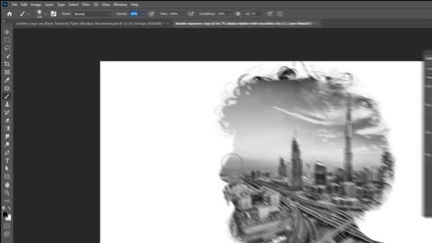The width and height of the screenshot is (432, 243).
Task: Open the Help menu
Action: point(134,5)
